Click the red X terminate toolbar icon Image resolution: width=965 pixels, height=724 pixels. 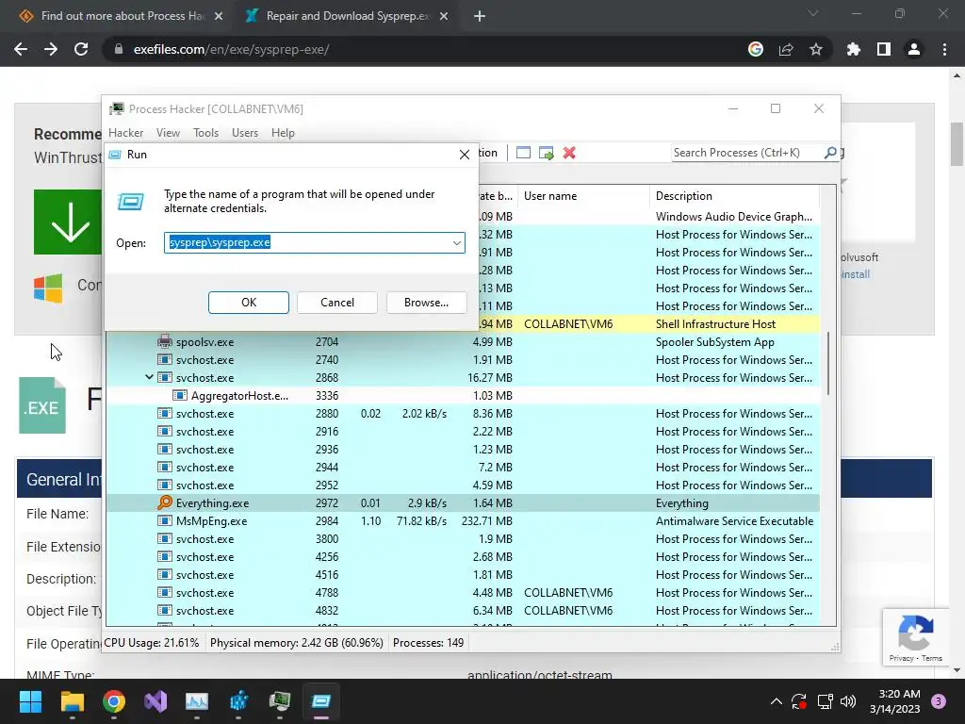tap(569, 153)
